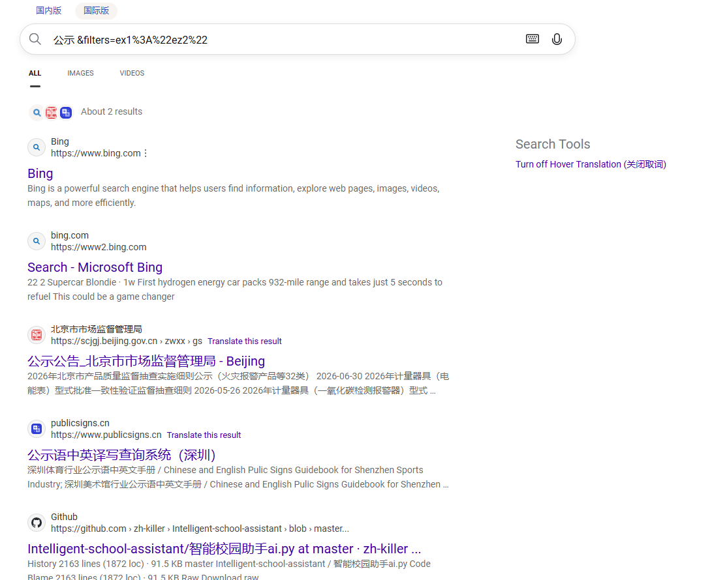This screenshot has width=710, height=580.
Task: Click the snippet starting 'History 2163 lines'
Action: pos(229,570)
